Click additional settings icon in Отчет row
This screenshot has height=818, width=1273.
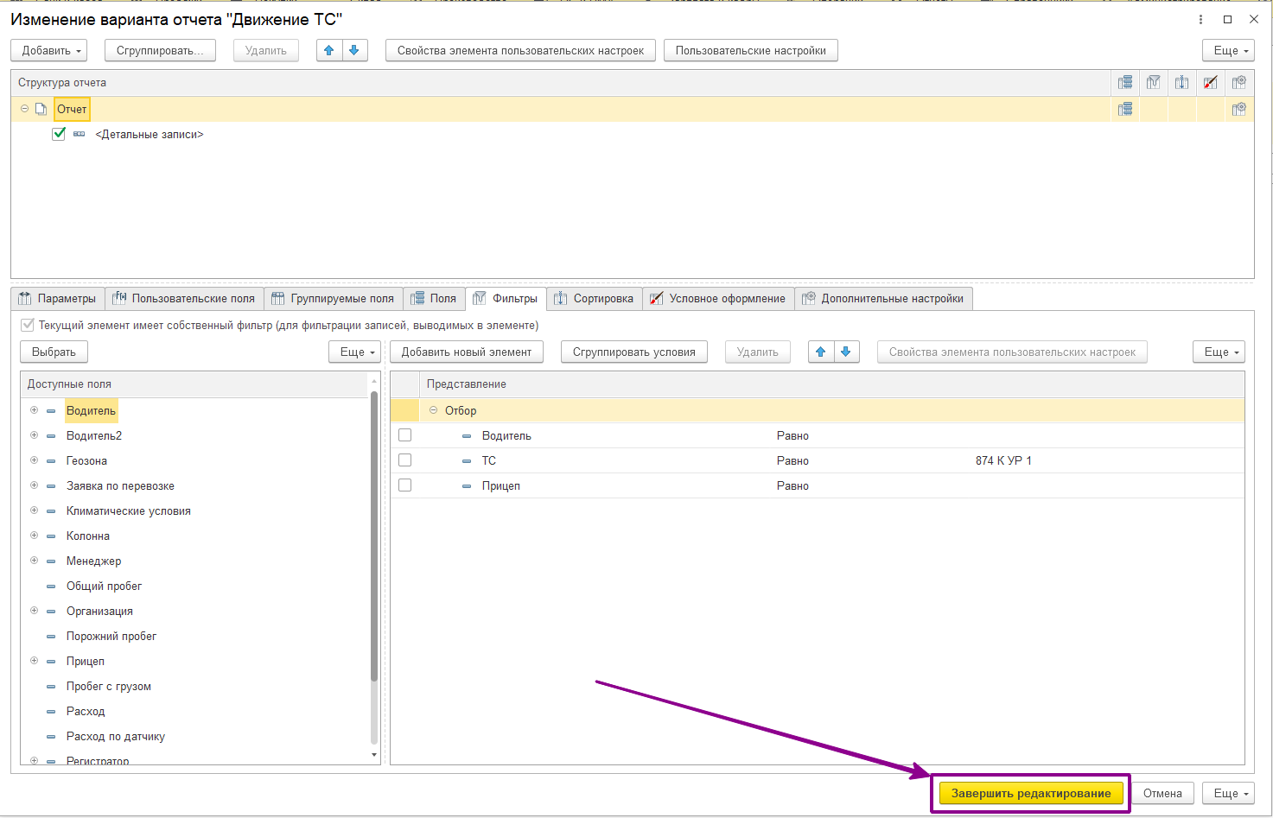1239,109
